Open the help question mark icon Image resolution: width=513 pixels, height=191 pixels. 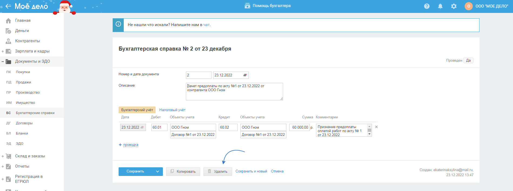click(x=427, y=6)
